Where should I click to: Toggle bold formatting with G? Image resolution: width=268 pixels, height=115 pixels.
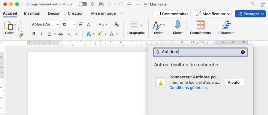pyautogui.click(x=34, y=34)
